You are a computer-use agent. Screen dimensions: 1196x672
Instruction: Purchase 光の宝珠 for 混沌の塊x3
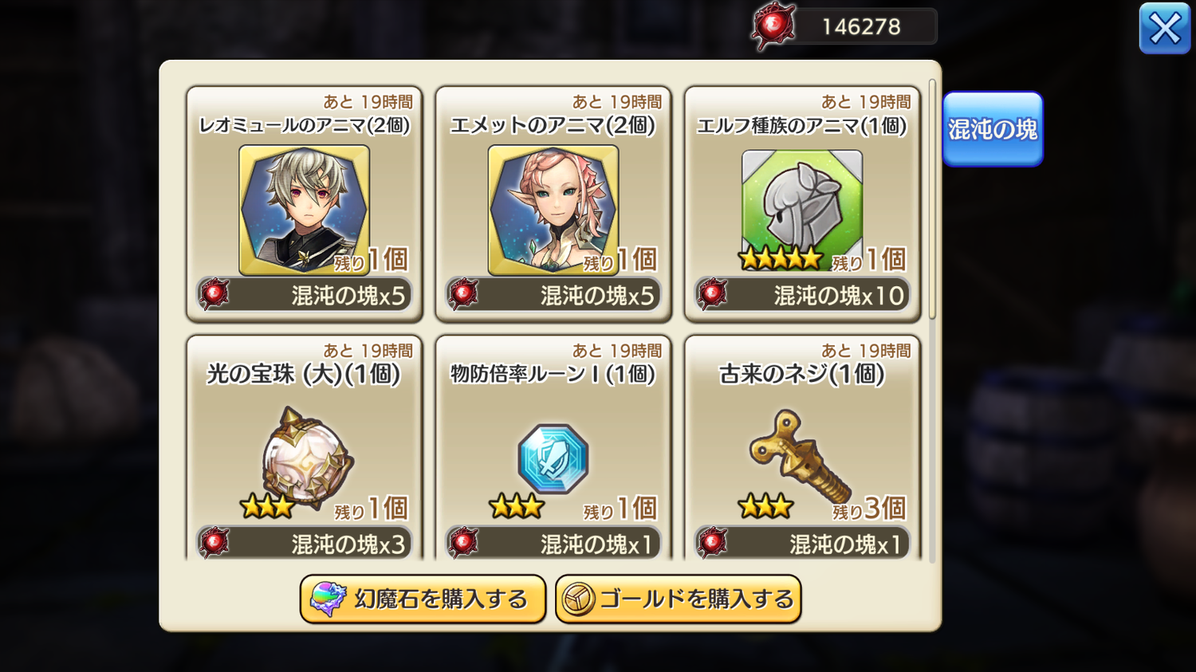305,543
